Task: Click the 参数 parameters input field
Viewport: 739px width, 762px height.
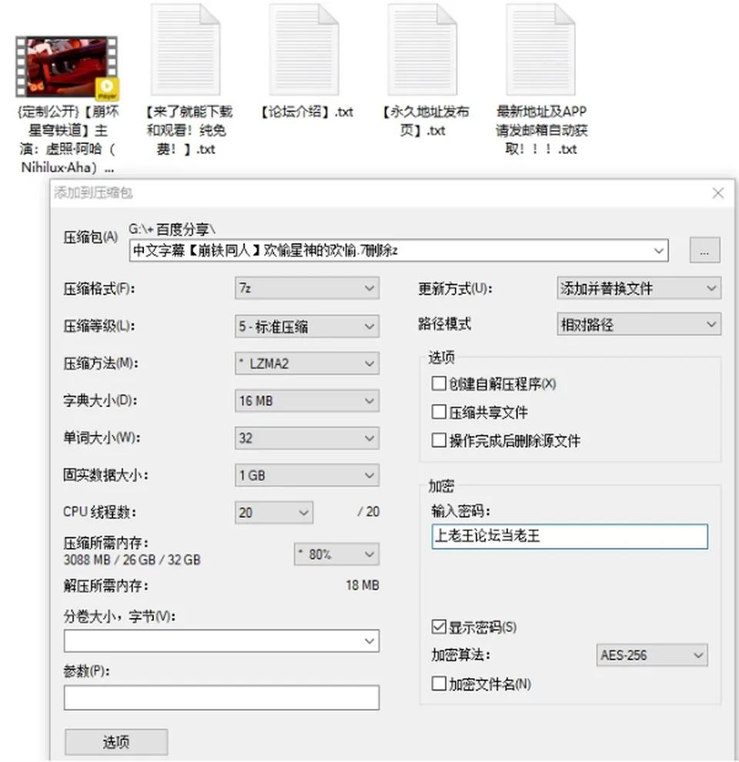Action: pos(222,697)
